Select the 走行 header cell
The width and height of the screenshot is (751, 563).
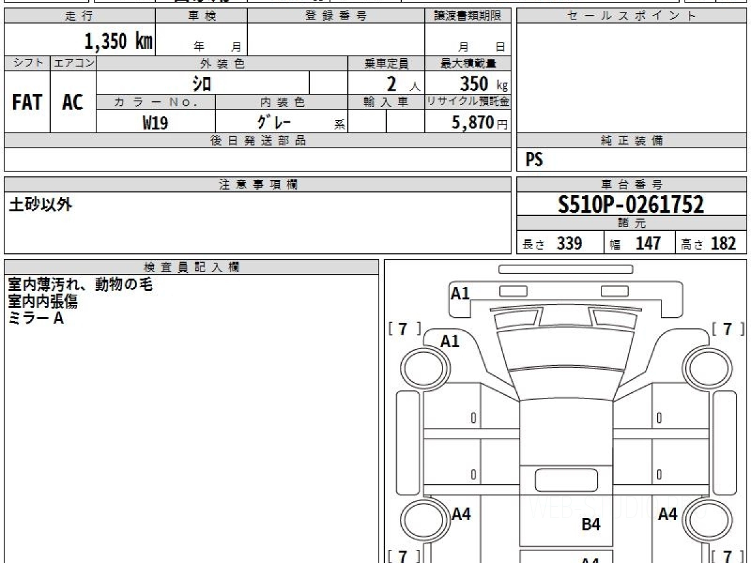pos(79,16)
